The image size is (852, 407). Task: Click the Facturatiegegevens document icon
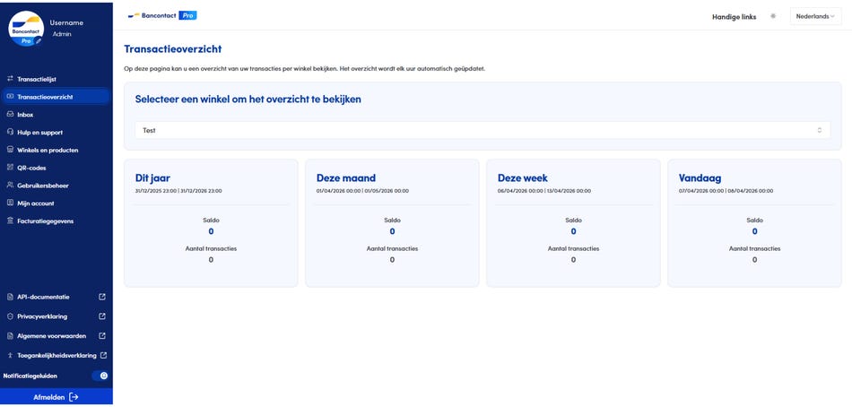pos(10,221)
